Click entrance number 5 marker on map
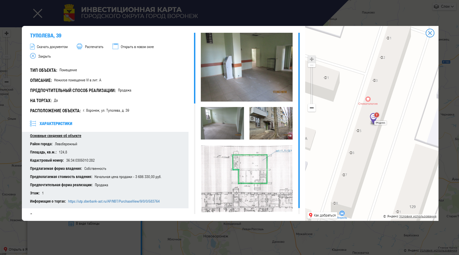 click(359, 131)
